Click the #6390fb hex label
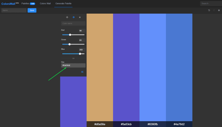 pos(153,124)
